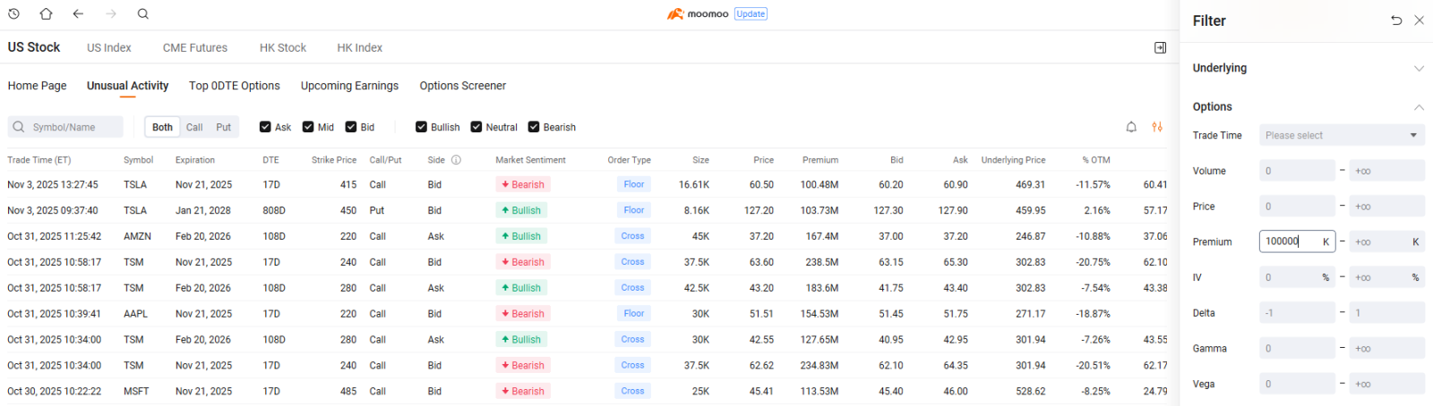Toggle the Bullish checkbox
The image size is (1433, 406).
[x=421, y=127]
